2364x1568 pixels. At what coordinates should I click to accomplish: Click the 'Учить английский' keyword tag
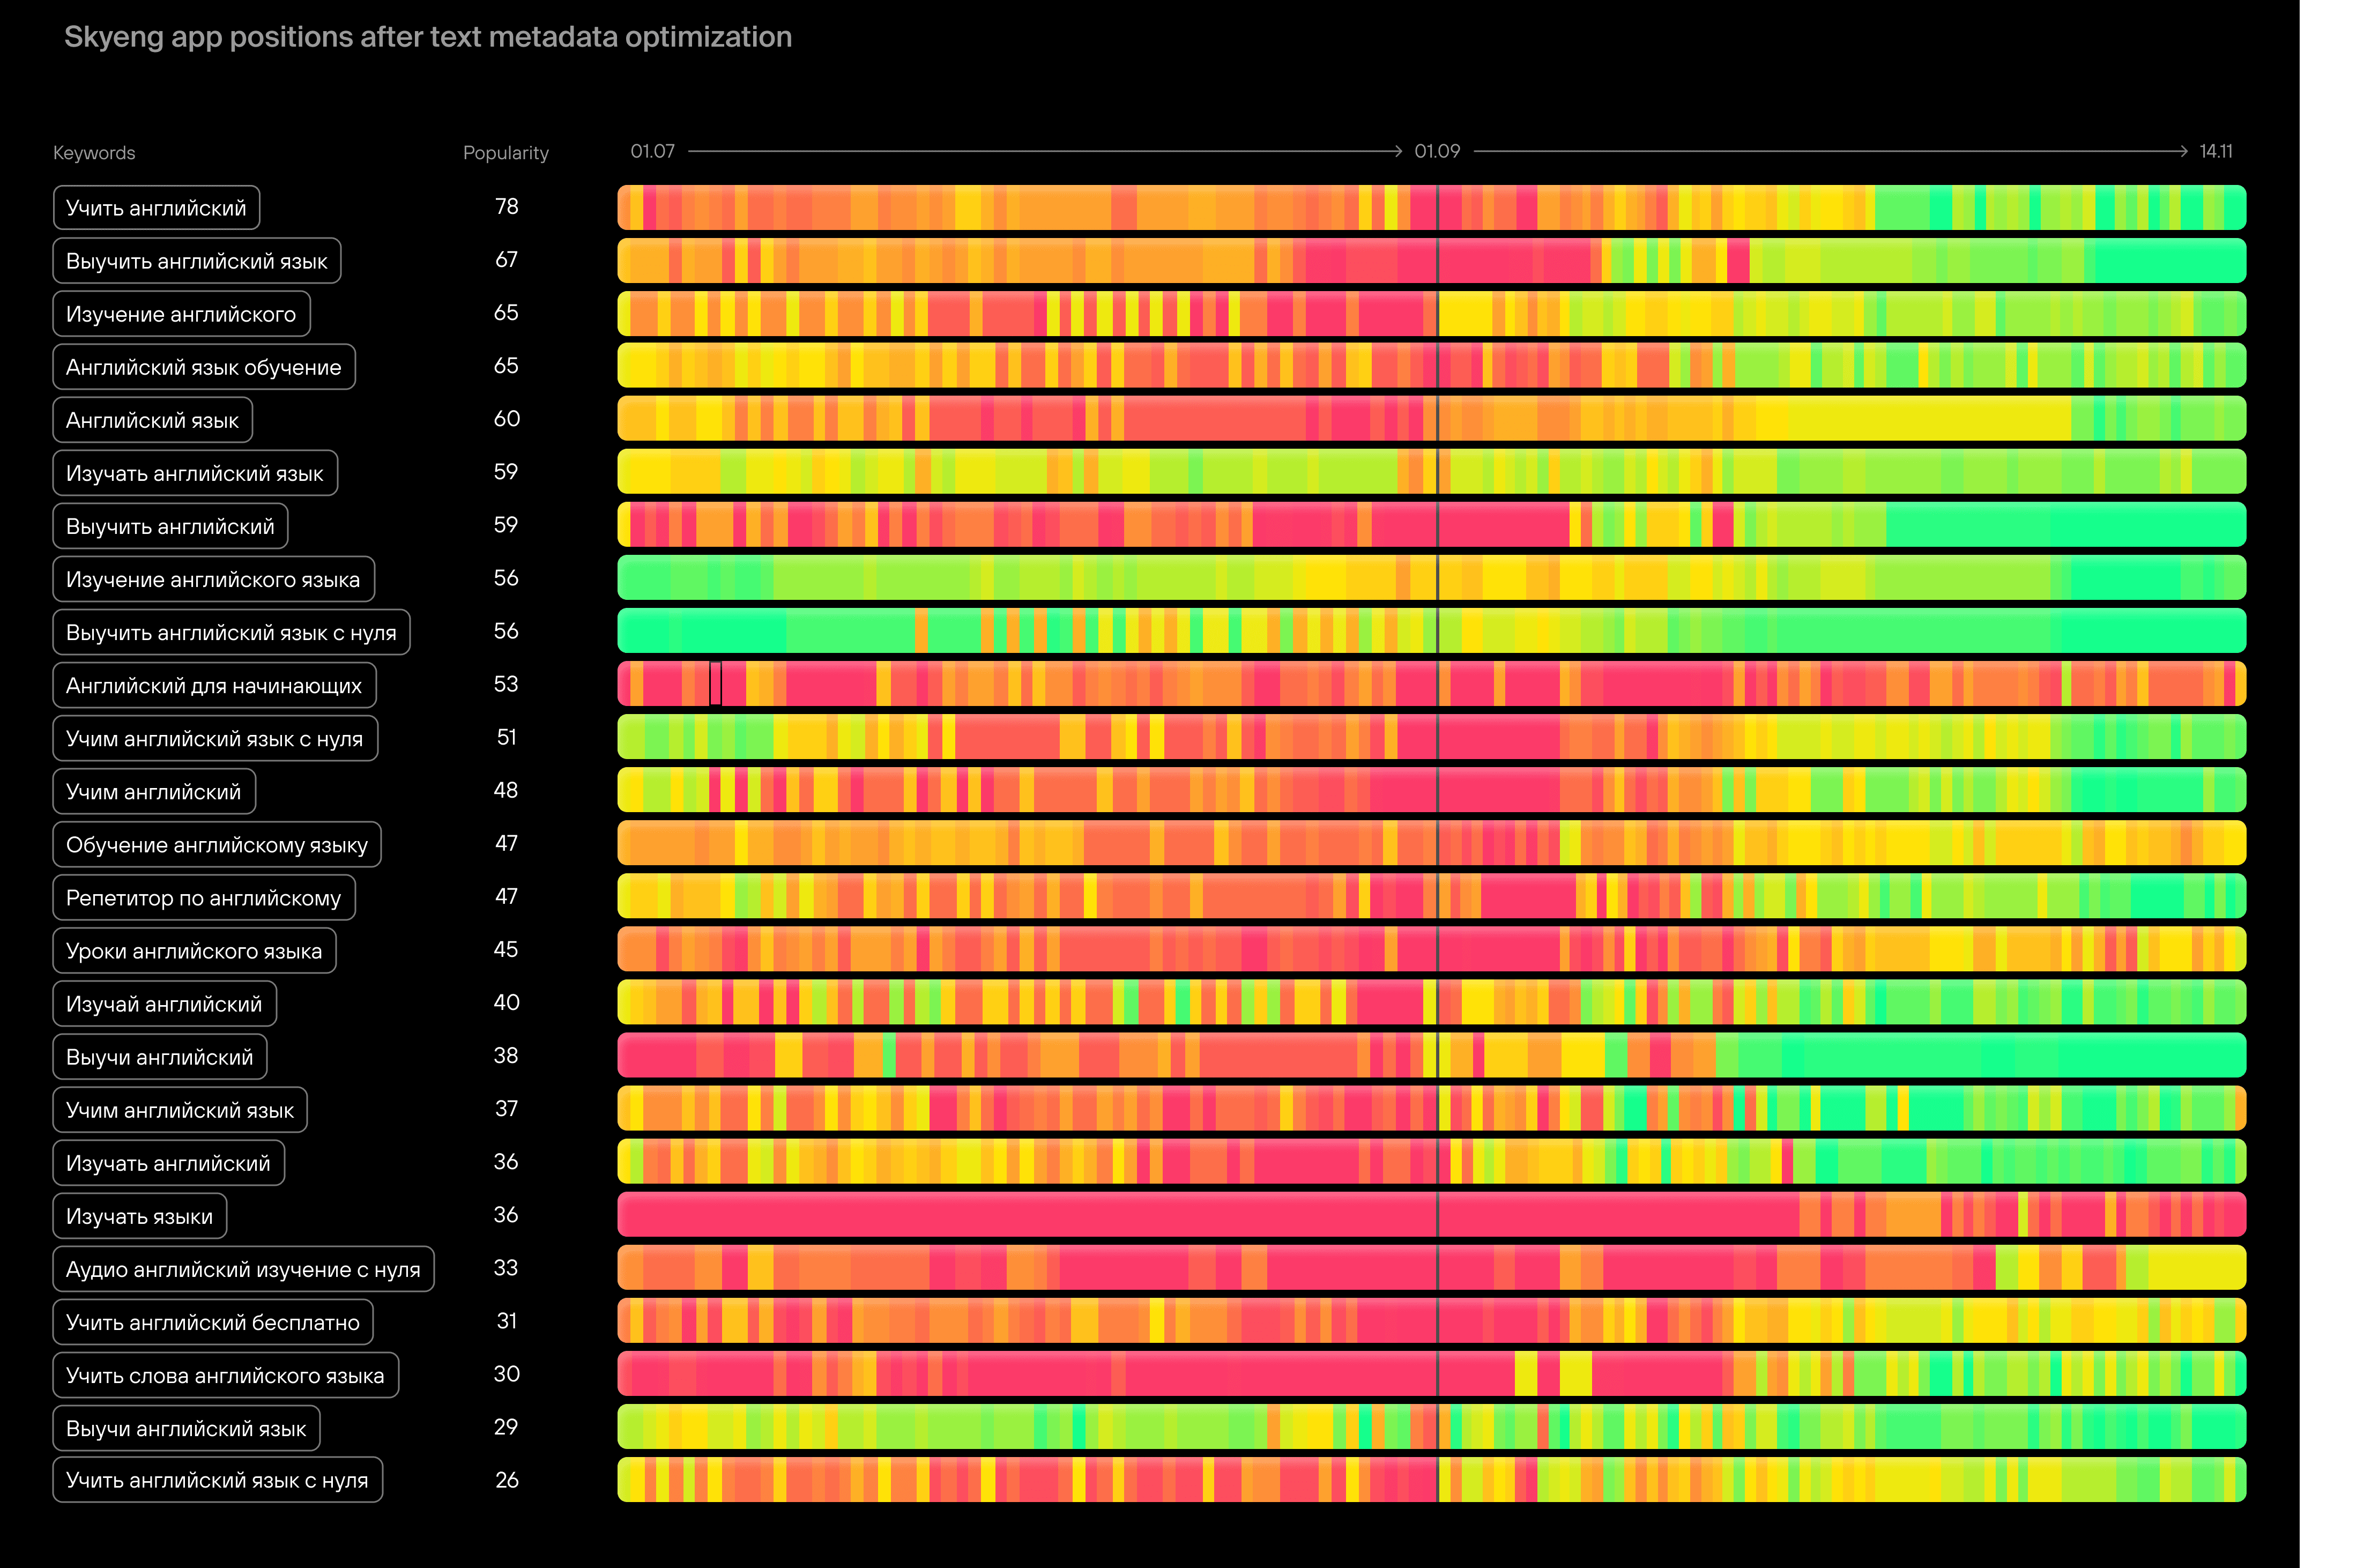point(156,208)
